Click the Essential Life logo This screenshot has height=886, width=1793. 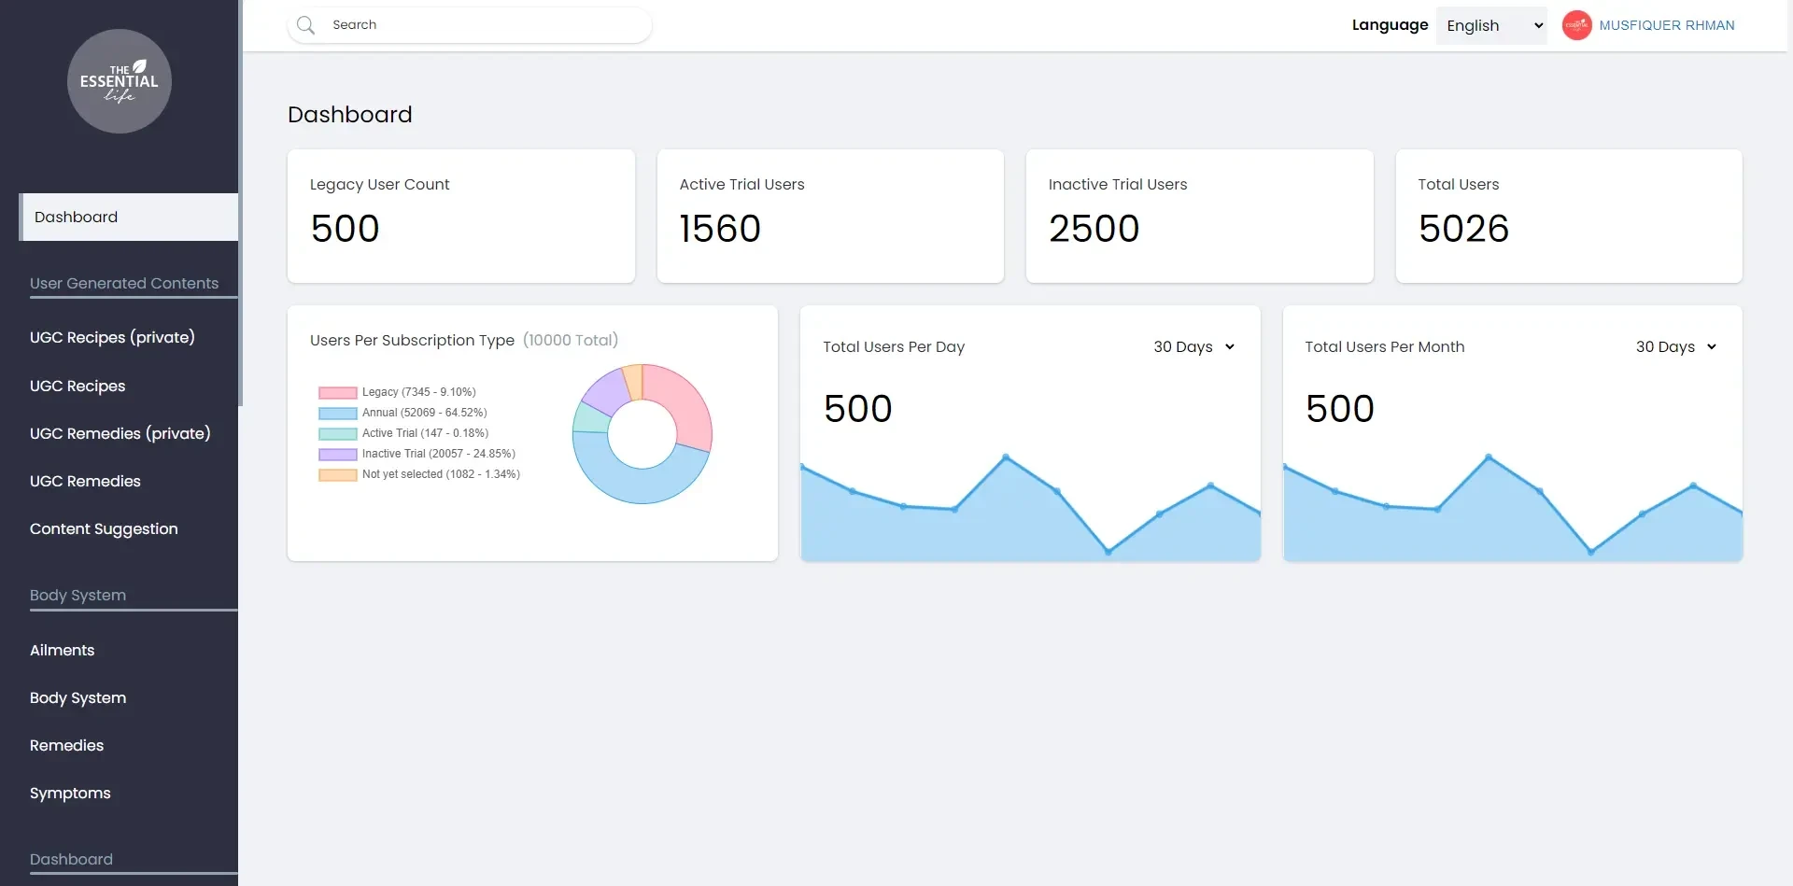[120, 81]
